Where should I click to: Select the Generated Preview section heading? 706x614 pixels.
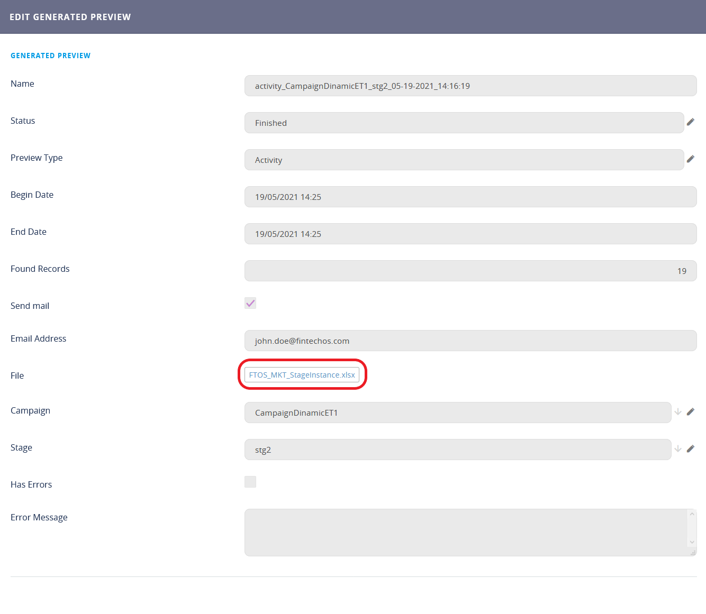pos(51,56)
